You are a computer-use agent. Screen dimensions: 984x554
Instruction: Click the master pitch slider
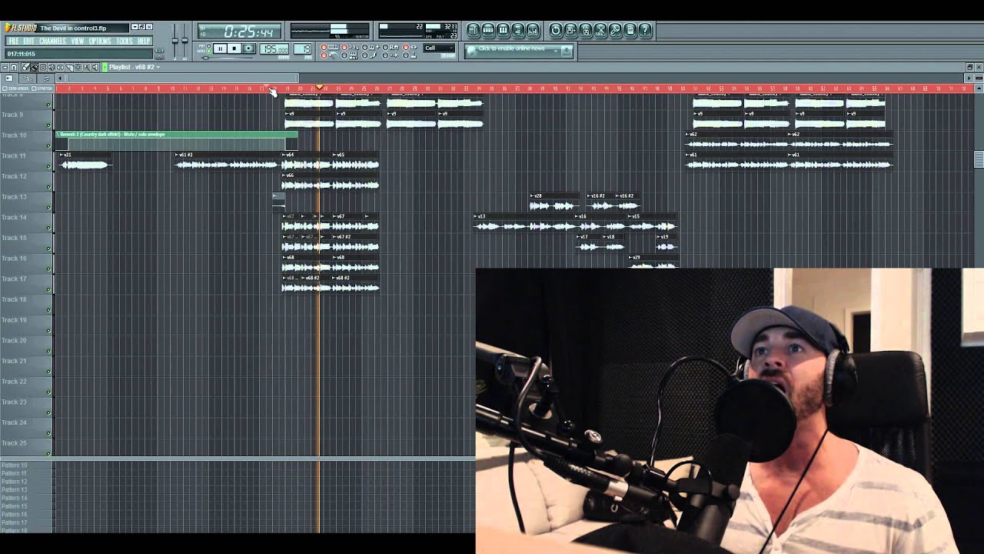click(x=184, y=41)
